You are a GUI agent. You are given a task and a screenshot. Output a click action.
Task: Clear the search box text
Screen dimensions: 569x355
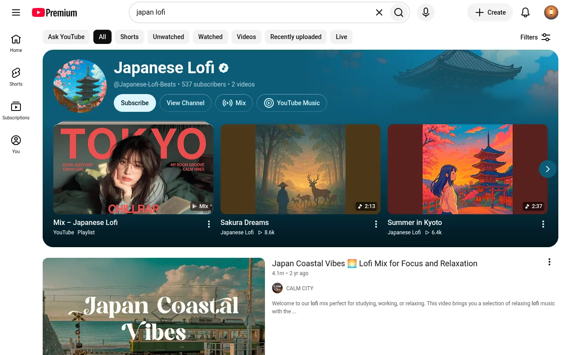coord(379,12)
